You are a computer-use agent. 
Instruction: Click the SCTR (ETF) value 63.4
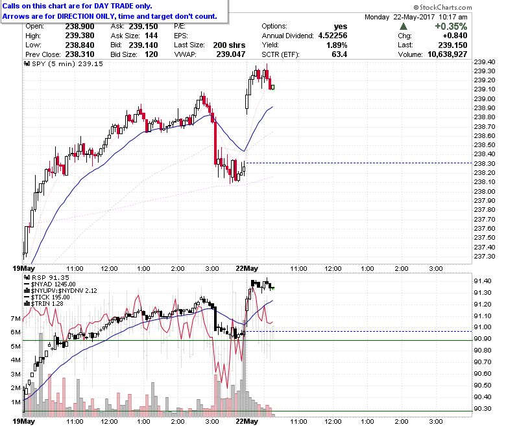point(339,54)
